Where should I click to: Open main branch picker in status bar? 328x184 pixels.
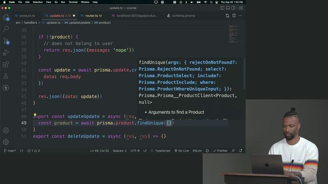[x=10, y=151]
